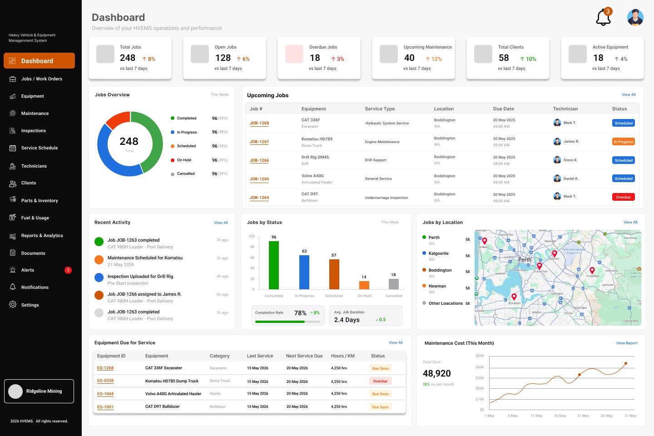The width and height of the screenshot is (654, 436).
Task: Click Mark T. avatar in JOB-1268 row
Action: pyautogui.click(x=557, y=123)
